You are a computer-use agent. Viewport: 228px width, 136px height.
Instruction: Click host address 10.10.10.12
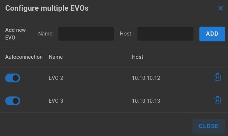146,78
